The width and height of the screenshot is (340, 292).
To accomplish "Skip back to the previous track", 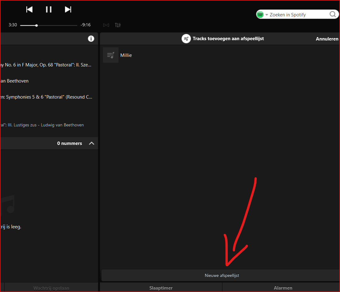I will click(x=29, y=10).
